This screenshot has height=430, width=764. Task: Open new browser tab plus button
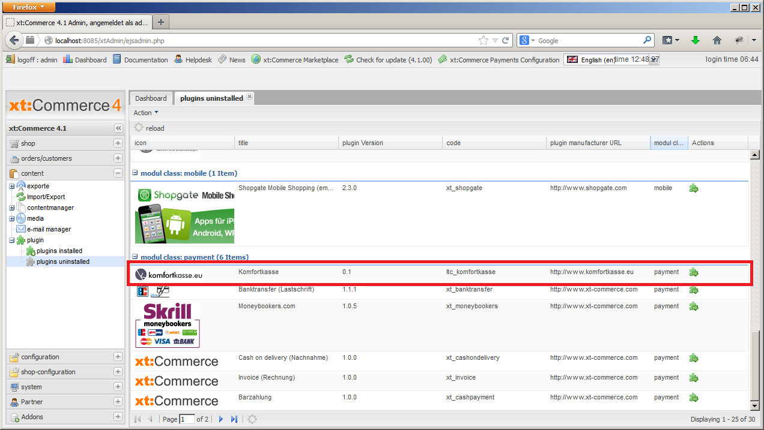160,22
